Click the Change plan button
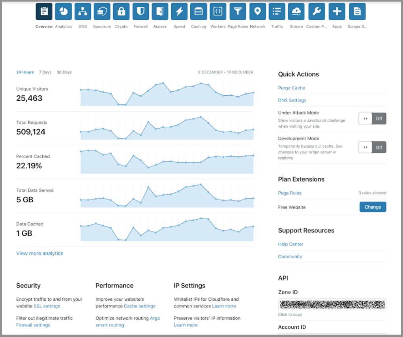 [x=373, y=207]
